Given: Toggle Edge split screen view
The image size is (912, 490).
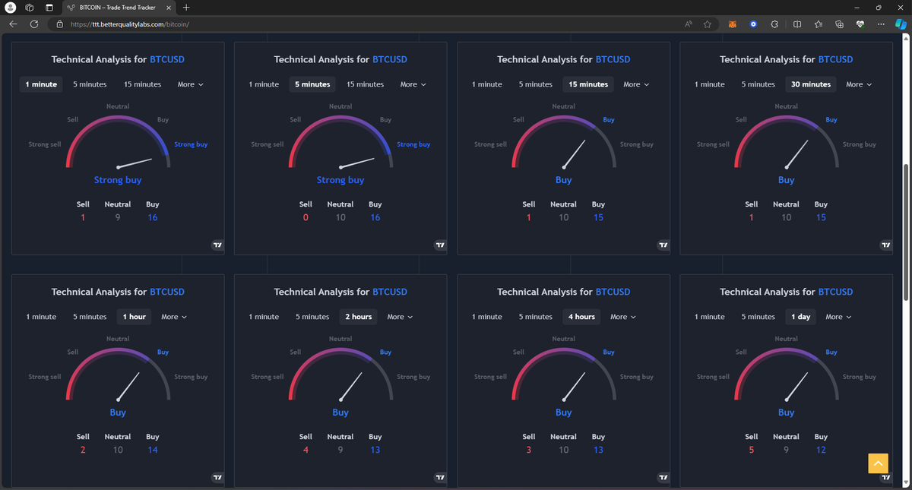Looking at the screenshot, I should click(796, 24).
